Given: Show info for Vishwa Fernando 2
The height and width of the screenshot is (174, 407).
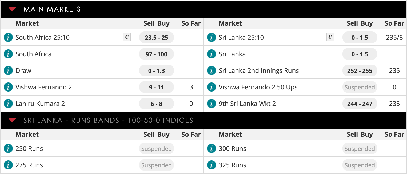Looking at the screenshot, I should (x=8, y=87).
